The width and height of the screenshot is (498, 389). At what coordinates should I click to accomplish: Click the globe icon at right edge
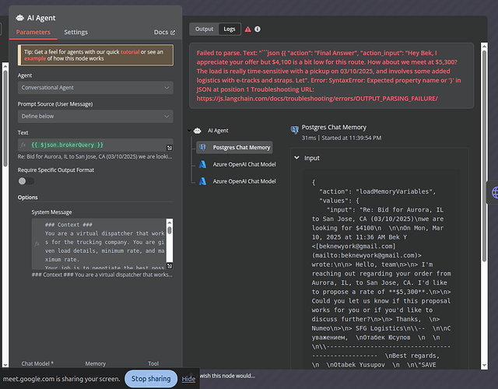point(493,191)
